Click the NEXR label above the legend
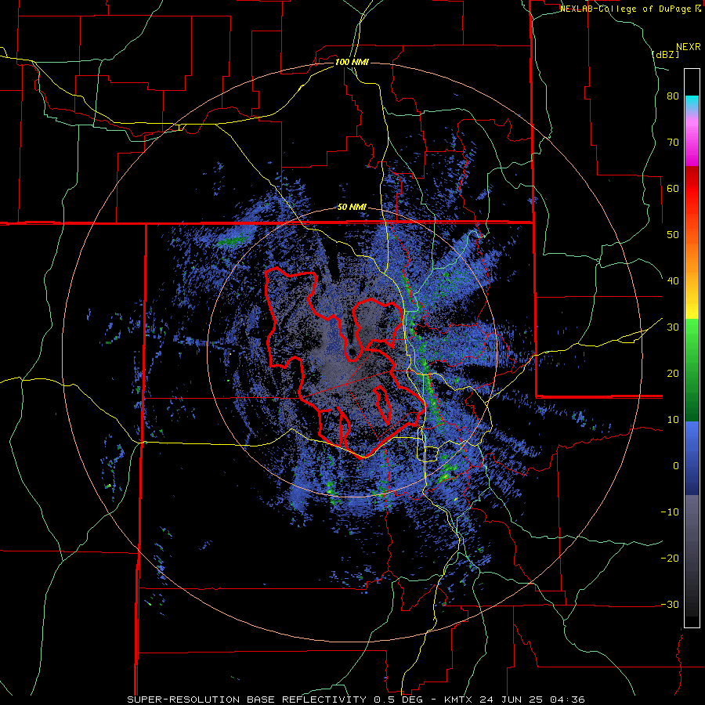Image resolution: width=705 pixels, height=705 pixels. tap(689, 47)
